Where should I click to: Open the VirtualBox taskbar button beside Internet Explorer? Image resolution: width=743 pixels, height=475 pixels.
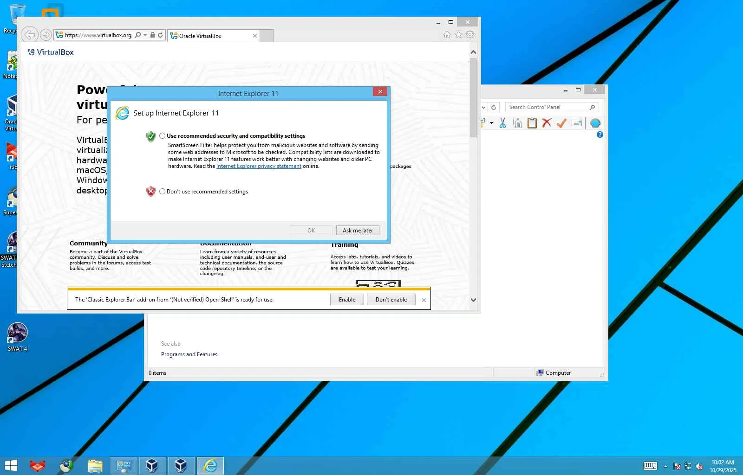point(181,466)
